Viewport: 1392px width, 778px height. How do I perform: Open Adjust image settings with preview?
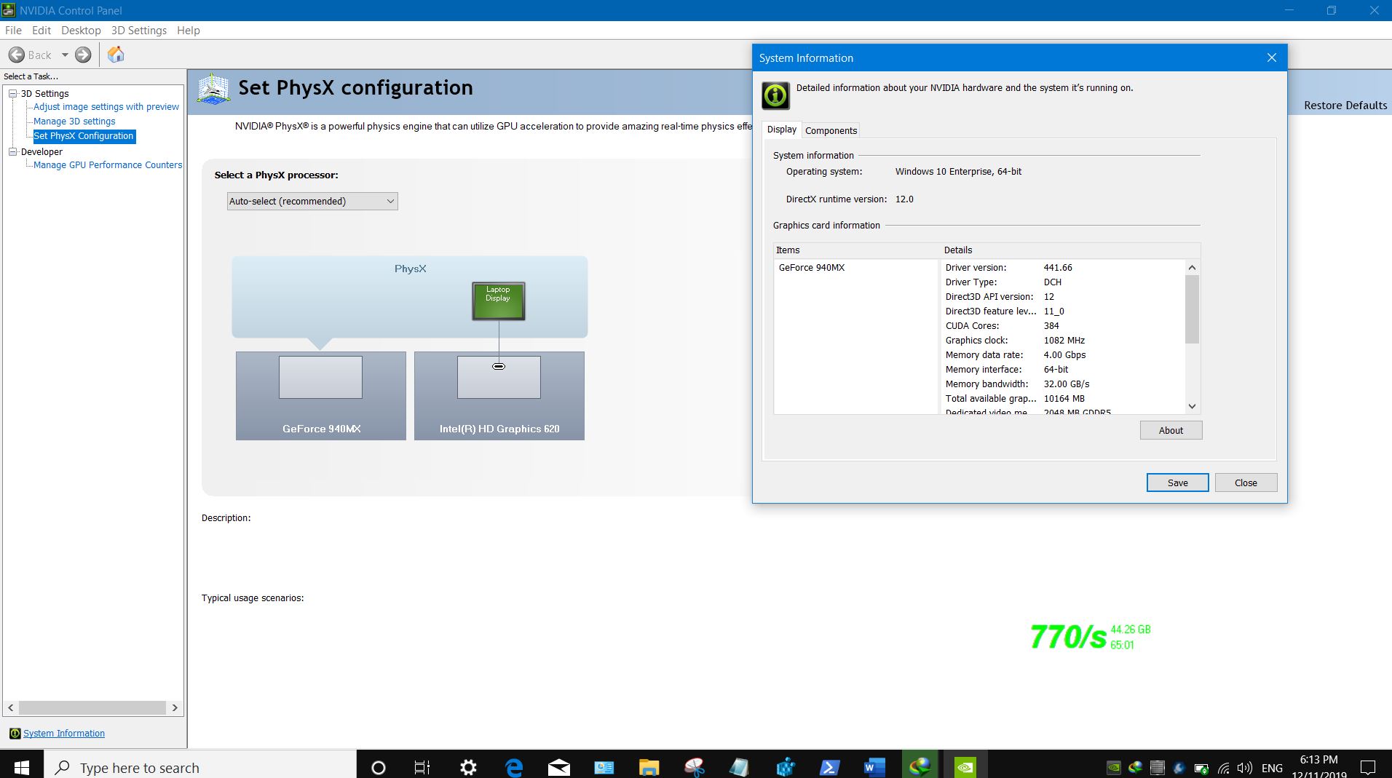click(x=106, y=107)
